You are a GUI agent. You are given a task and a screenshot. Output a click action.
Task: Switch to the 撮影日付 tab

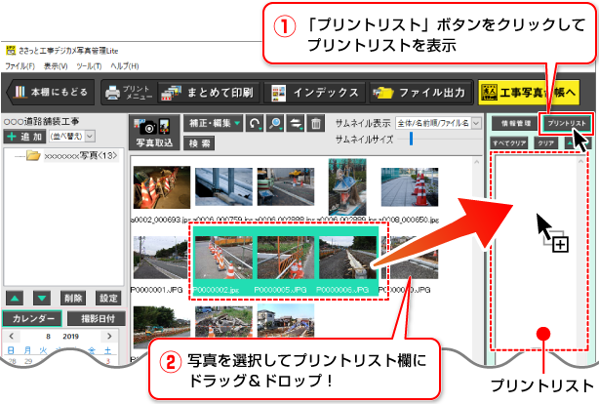coord(97,318)
